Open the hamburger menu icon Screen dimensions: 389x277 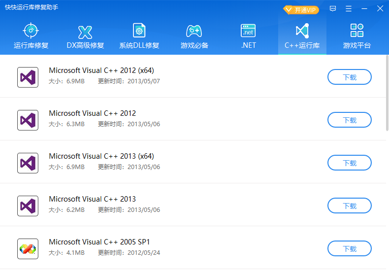click(x=349, y=9)
